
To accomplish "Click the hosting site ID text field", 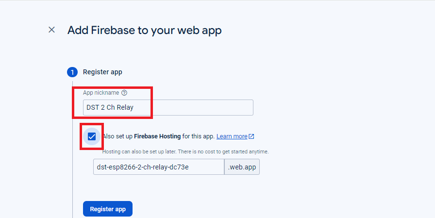I will tap(158, 167).
